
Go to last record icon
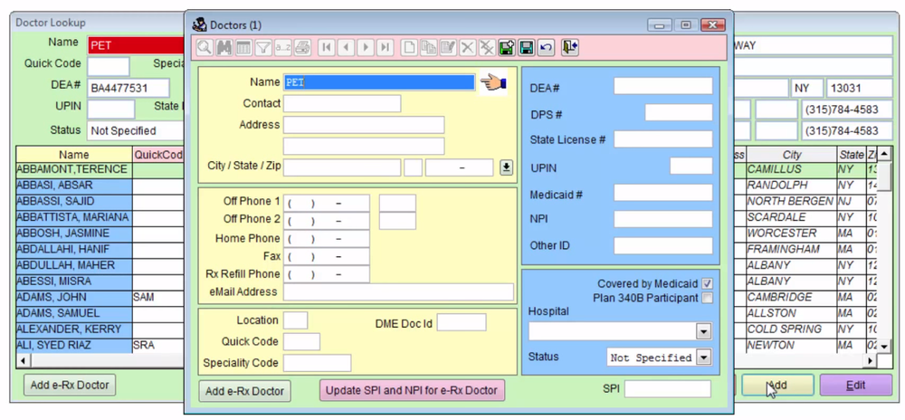(385, 47)
